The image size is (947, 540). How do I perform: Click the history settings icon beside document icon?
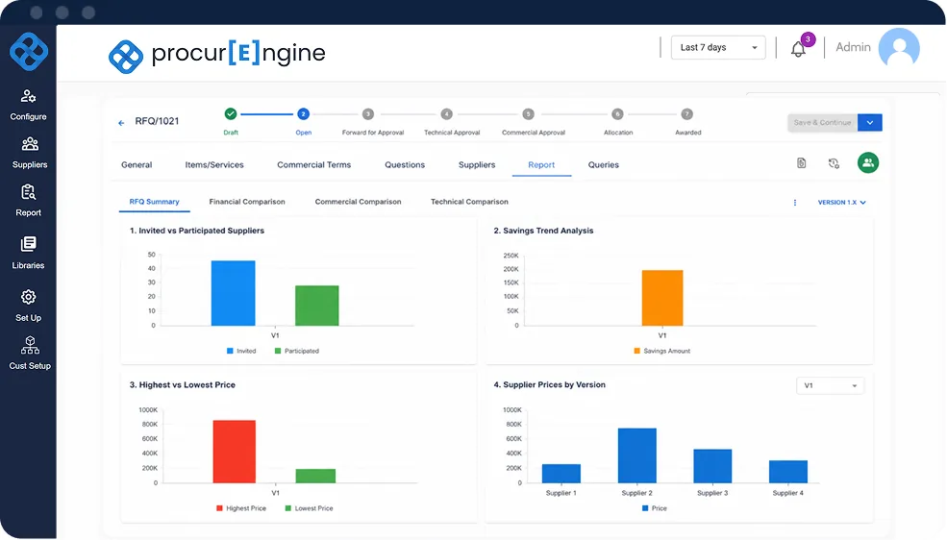[x=835, y=163]
